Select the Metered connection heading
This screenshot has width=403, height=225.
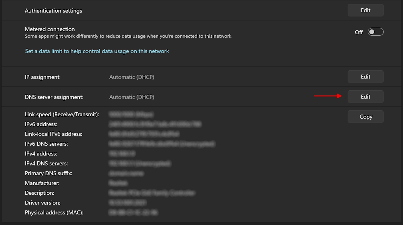(x=50, y=29)
